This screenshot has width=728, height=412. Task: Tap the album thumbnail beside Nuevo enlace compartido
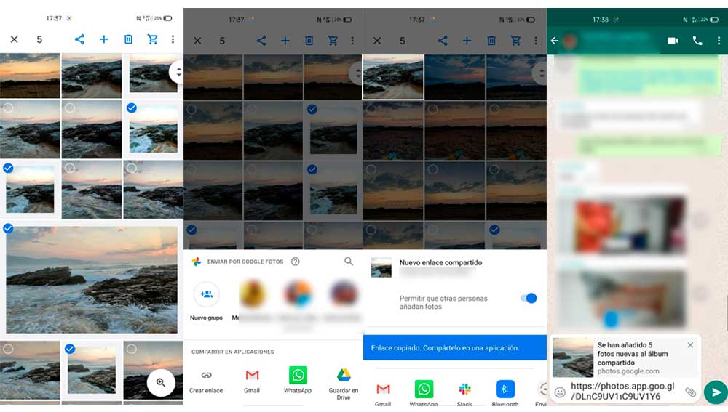(381, 267)
